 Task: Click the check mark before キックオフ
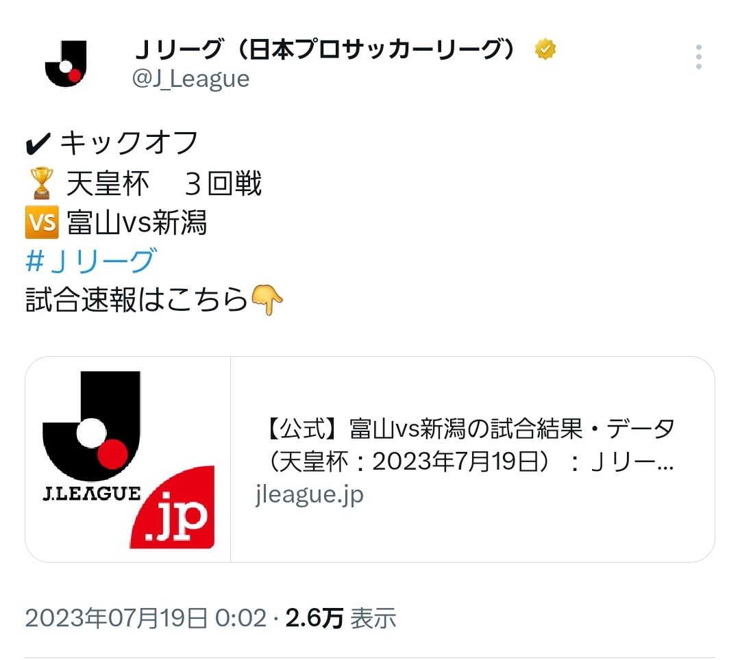click(x=38, y=143)
